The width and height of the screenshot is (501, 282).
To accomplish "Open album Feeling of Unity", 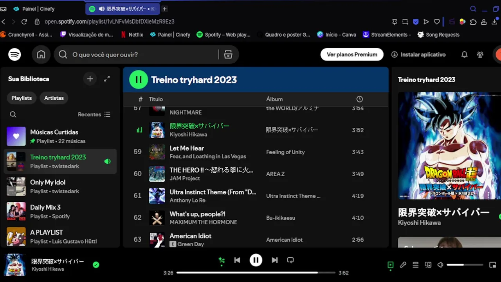I will (x=285, y=152).
